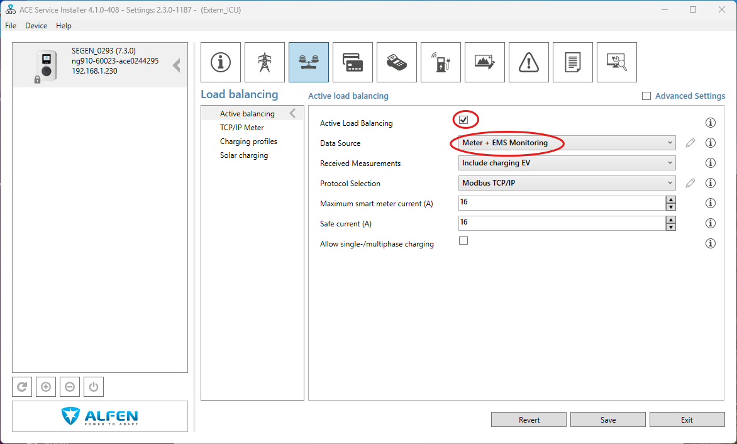Select the Solar charging section

click(244, 155)
